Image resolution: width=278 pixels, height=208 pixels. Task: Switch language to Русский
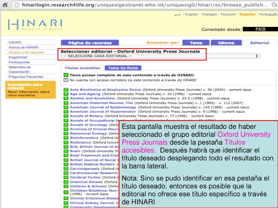[x=228, y=14]
